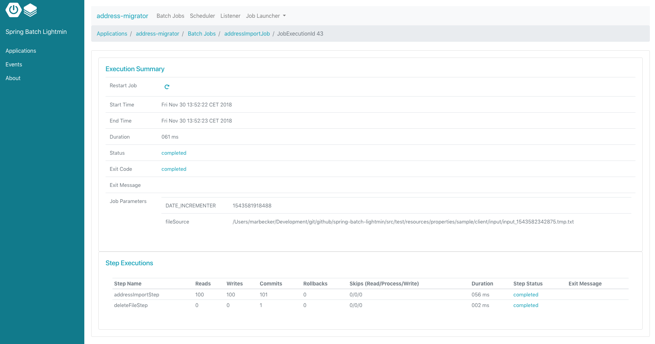
Task: Open the Scheduler nav item
Action: (x=202, y=16)
